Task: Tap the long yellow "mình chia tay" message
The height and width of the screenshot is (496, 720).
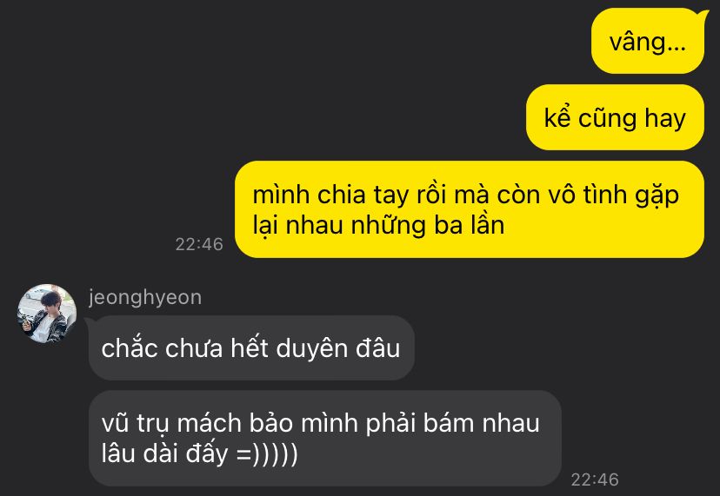Action: 470,209
